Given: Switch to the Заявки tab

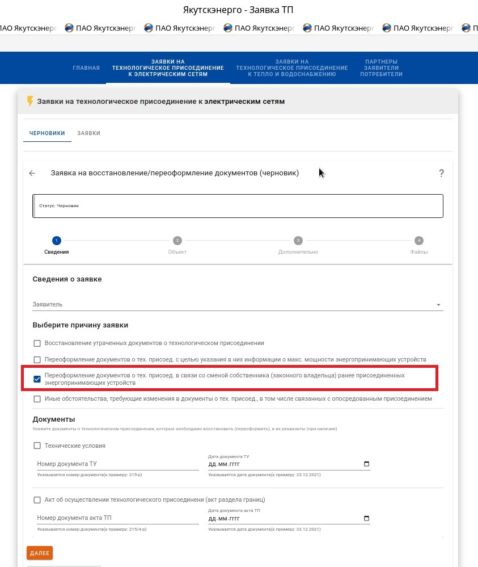Looking at the screenshot, I should click(x=88, y=133).
